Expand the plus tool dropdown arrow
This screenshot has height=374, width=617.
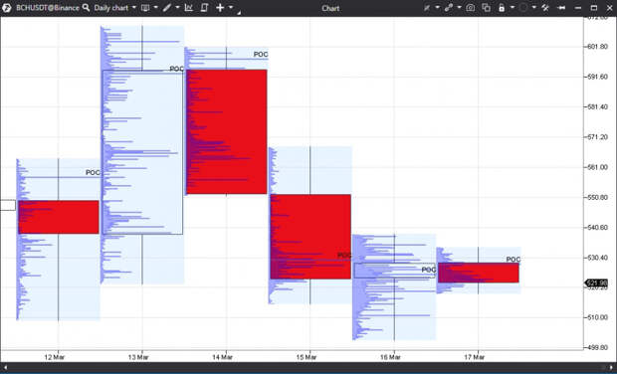tap(231, 8)
